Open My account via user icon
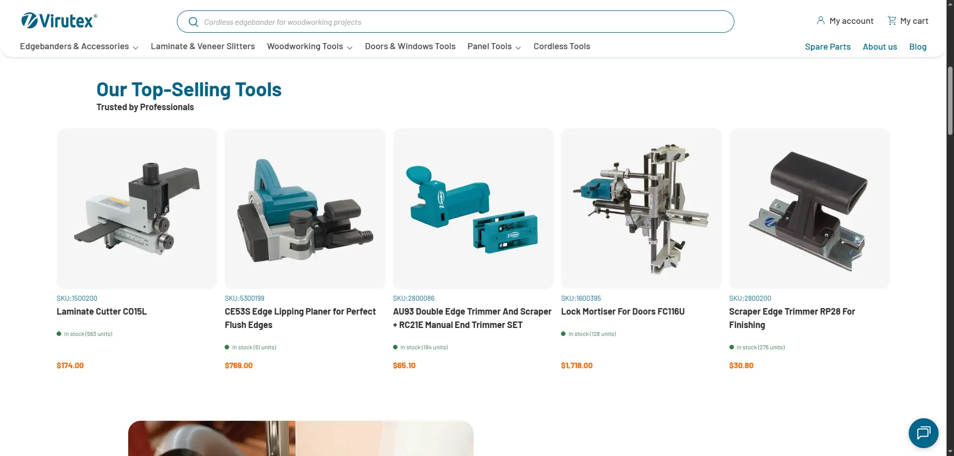The height and width of the screenshot is (456, 954). click(x=821, y=21)
